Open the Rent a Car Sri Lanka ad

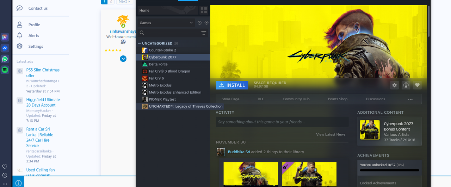(40, 138)
